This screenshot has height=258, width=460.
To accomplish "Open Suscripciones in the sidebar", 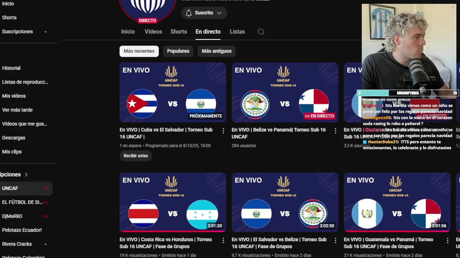I will (x=17, y=32).
